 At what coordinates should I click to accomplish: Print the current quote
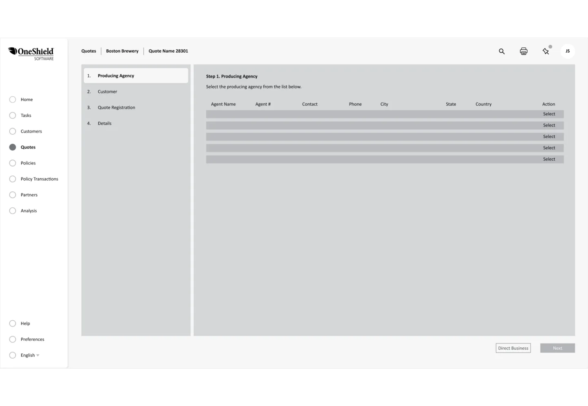(523, 51)
